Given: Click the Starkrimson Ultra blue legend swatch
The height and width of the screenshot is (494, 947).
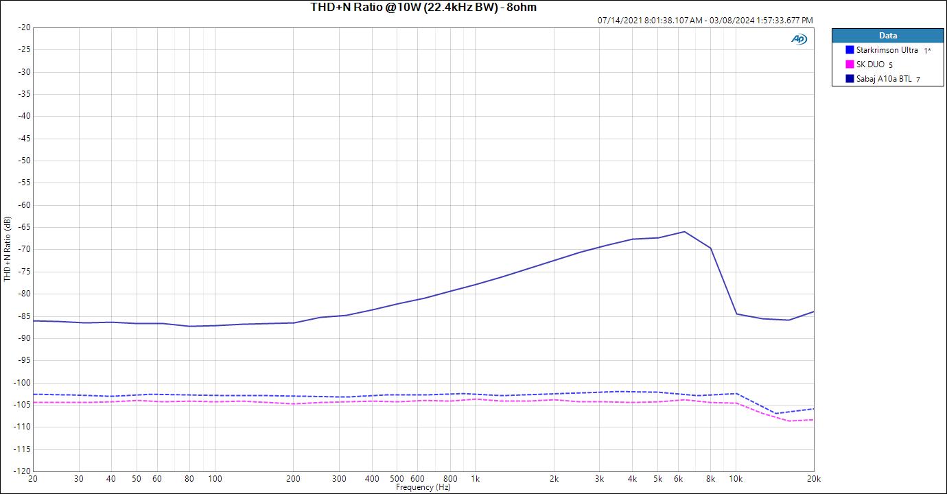Looking at the screenshot, I should coord(850,50).
